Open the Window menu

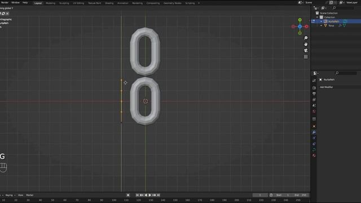click(15, 2)
